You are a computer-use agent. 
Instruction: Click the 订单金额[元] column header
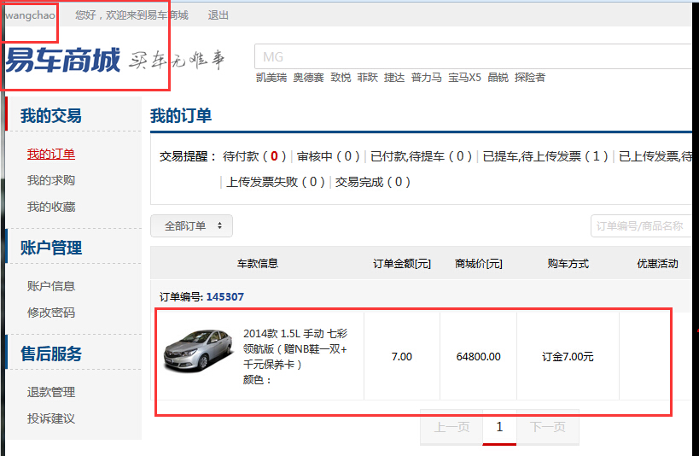(x=402, y=264)
